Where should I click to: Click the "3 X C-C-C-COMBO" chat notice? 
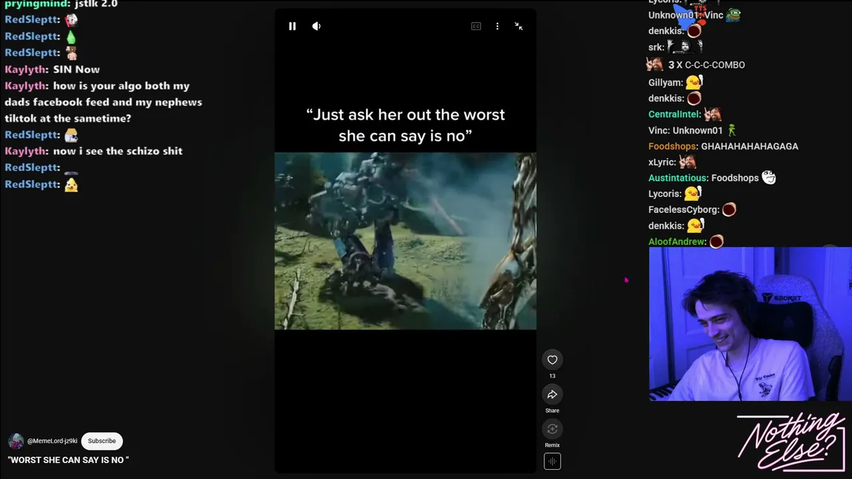(x=706, y=65)
